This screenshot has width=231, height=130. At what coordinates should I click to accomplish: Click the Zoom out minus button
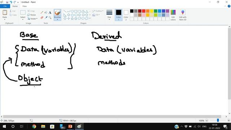[x=207, y=120]
